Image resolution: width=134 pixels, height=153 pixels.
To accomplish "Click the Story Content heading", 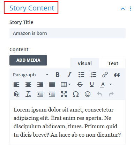I will click(x=32, y=8).
